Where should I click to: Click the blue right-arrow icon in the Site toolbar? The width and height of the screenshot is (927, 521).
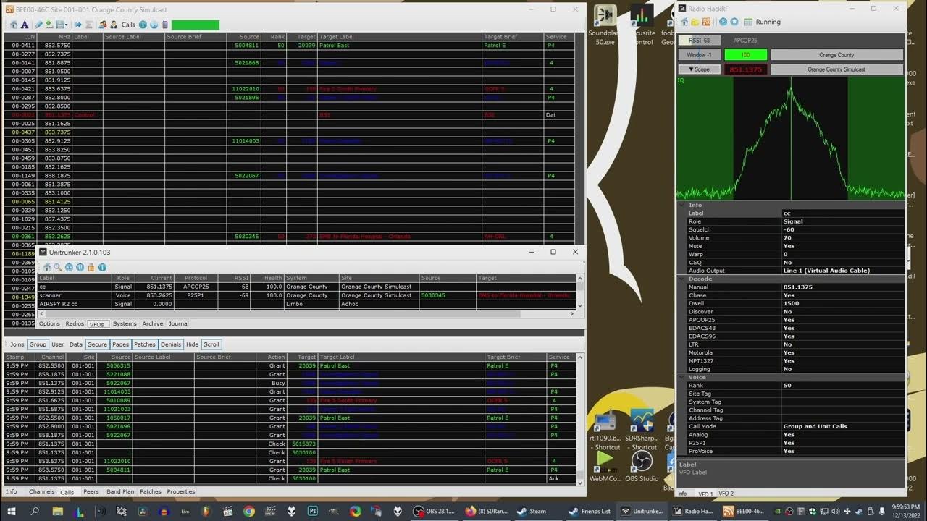click(77, 25)
